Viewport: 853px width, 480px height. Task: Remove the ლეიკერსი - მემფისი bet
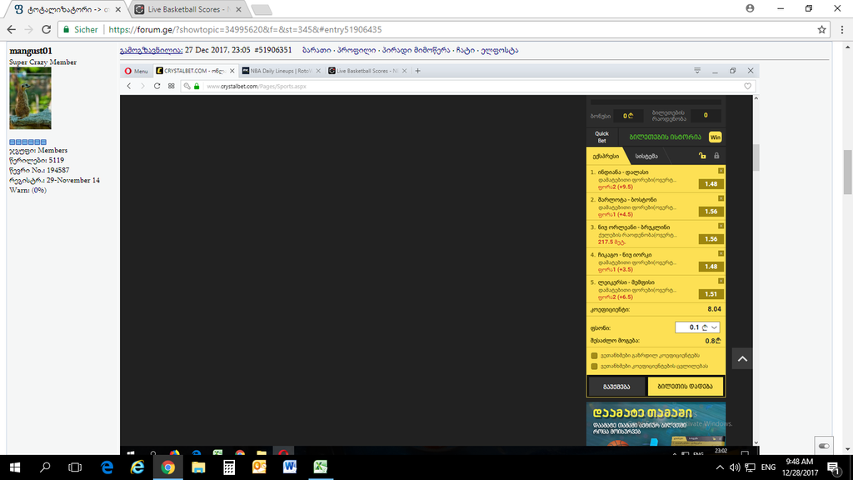pyautogui.click(x=721, y=281)
